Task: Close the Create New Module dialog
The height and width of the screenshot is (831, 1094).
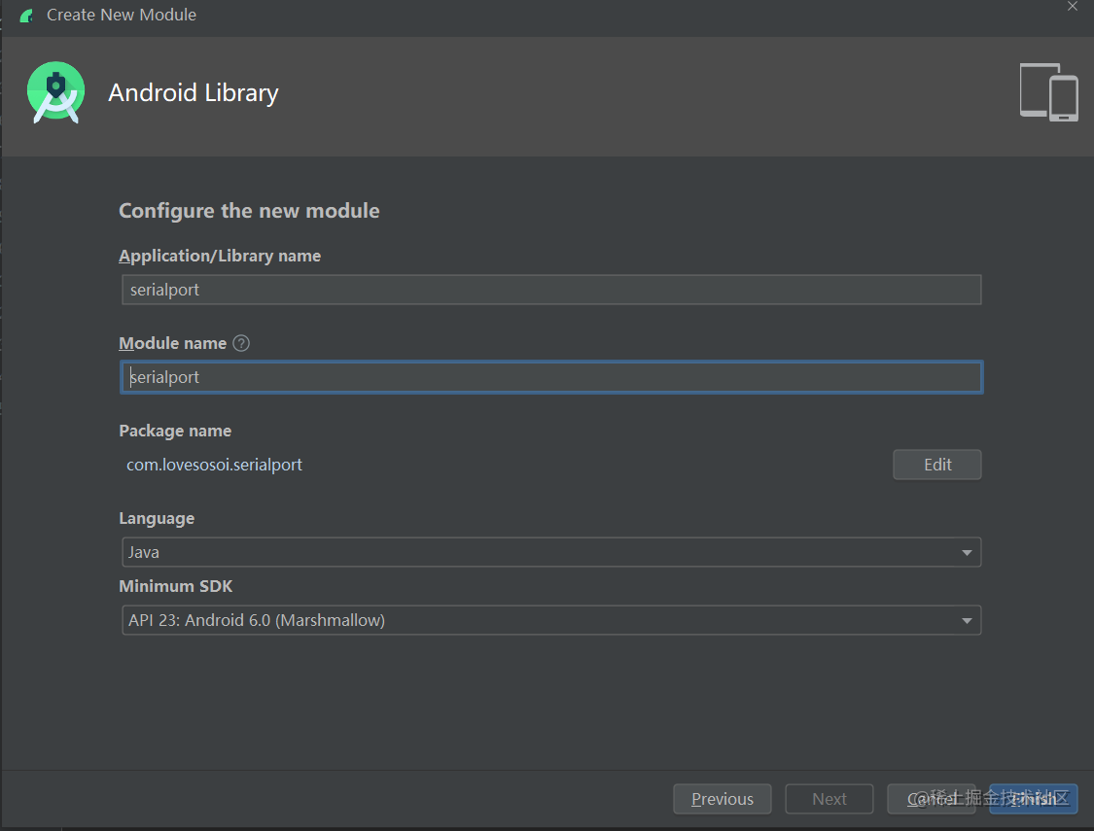Action: [1072, 6]
